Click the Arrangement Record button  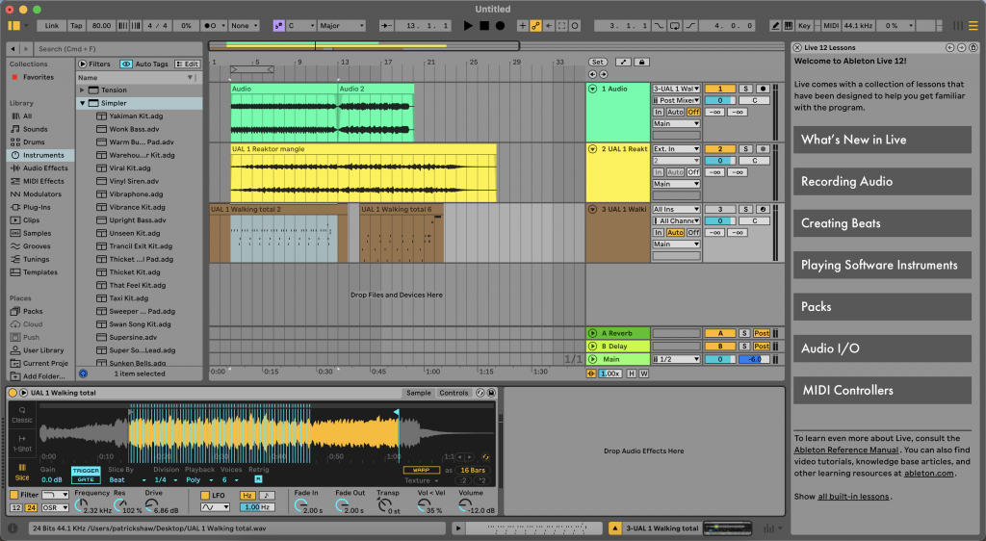pyautogui.click(x=500, y=26)
